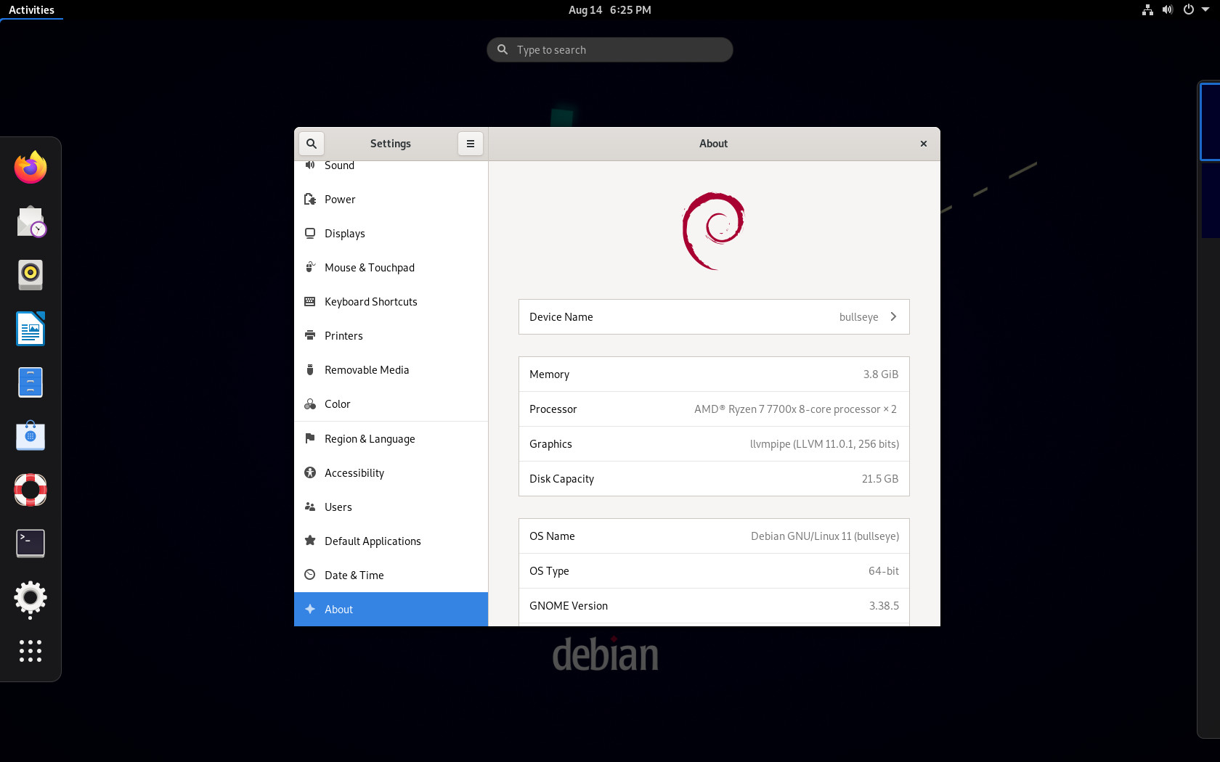Open GNOME Software from the dock
The height and width of the screenshot is (762, 1220).
[30, 436]
